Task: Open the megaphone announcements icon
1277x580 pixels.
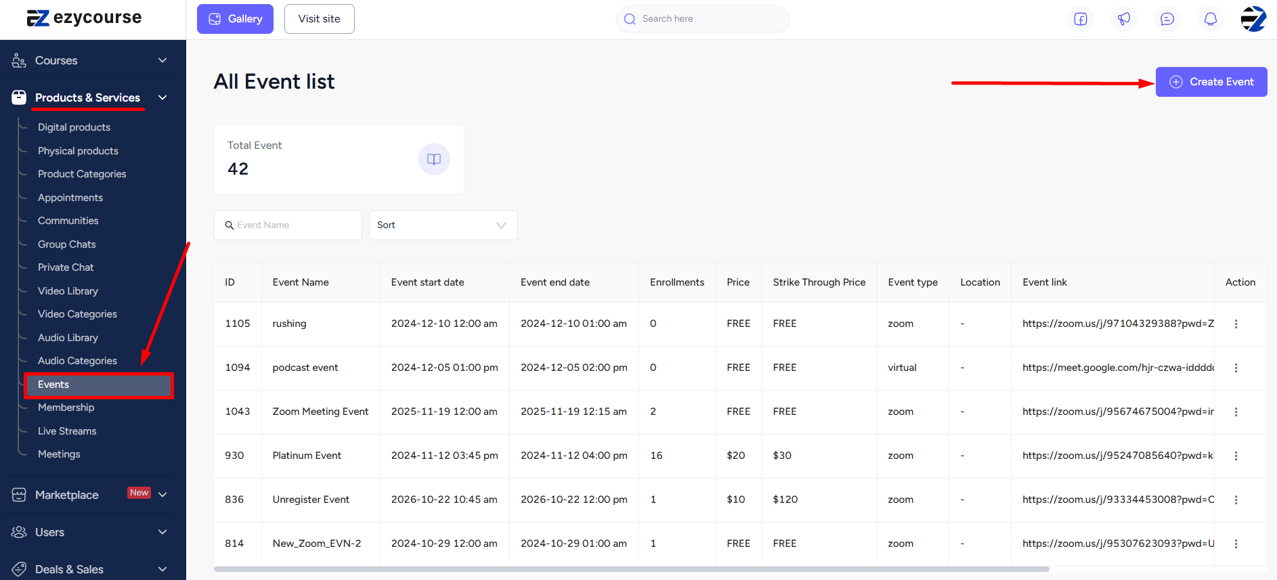Action: pyautogui.click(x=1124, y=19)
